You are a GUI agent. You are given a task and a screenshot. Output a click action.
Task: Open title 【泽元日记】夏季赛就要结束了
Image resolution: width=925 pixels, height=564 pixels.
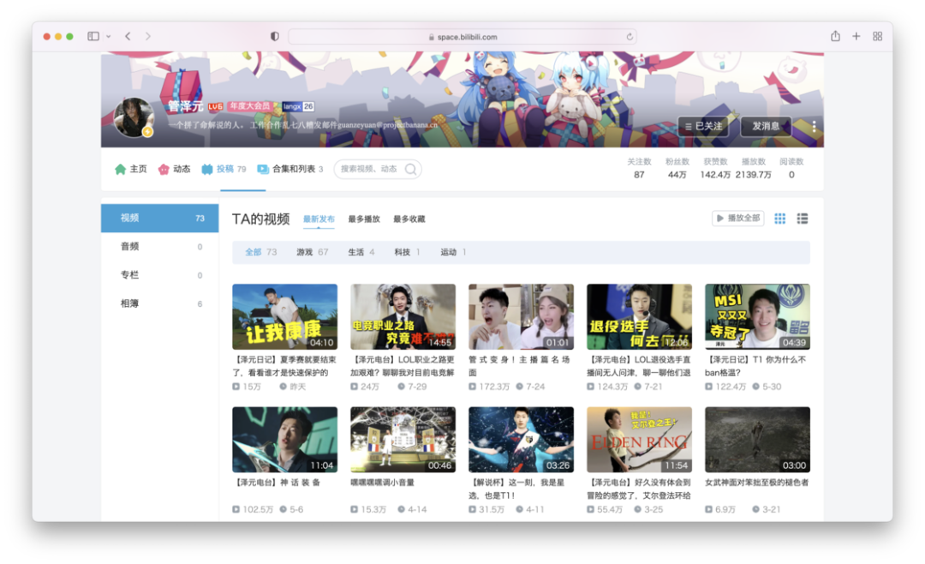pos(284,366)
